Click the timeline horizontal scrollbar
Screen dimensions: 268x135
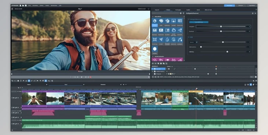93,130
